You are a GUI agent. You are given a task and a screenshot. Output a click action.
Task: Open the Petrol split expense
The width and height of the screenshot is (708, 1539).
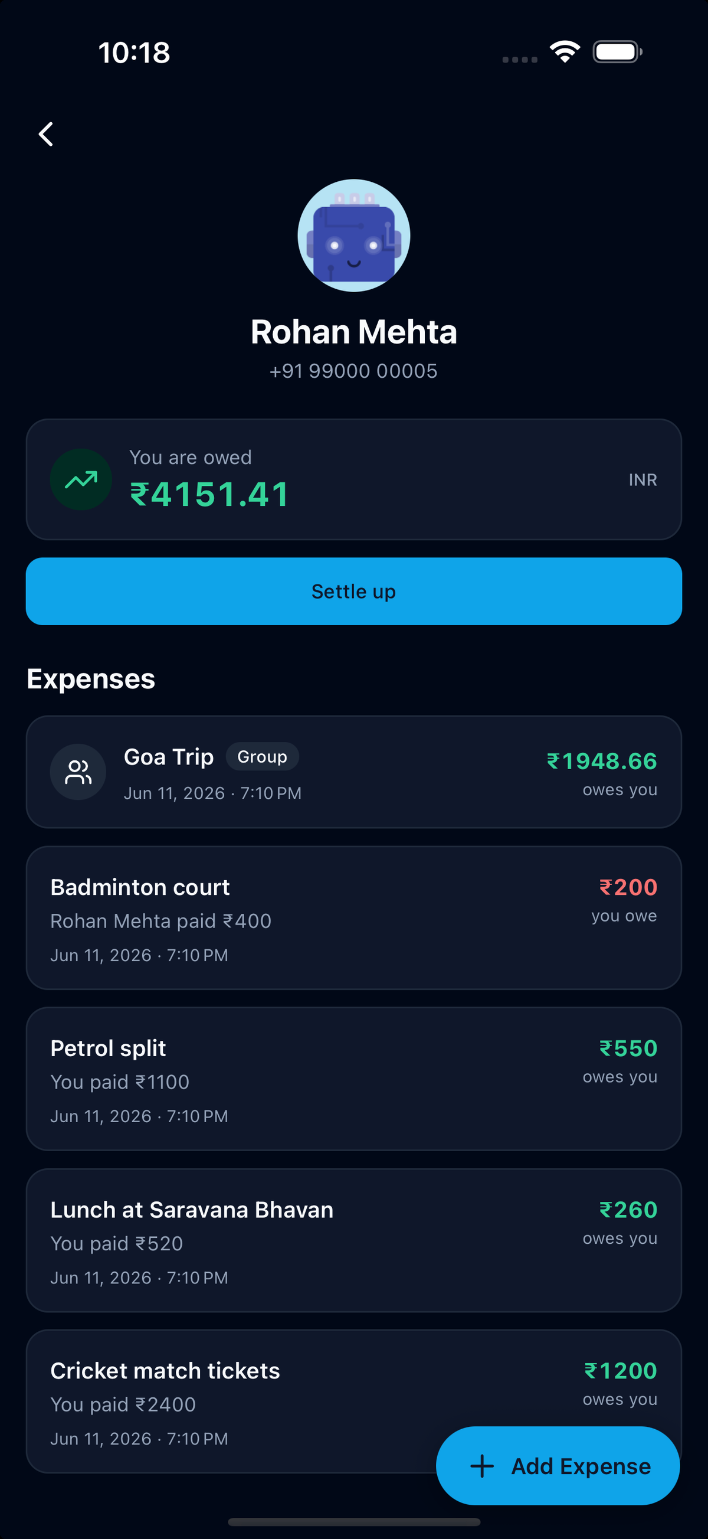point(354,1079)
